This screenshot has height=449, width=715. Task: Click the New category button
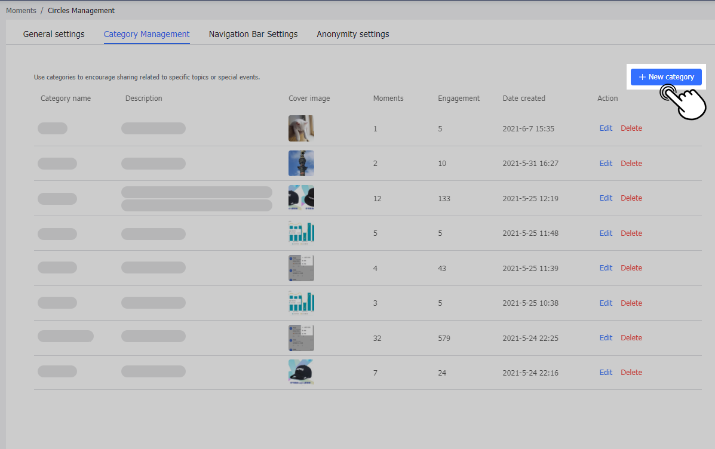tap(666, 77)
